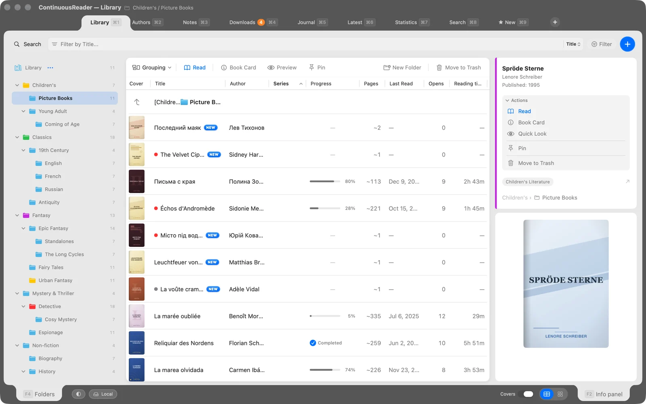Screen dimensions: 646x404
Task: Collapse the Classics folder tree
Action: point(17,137)
